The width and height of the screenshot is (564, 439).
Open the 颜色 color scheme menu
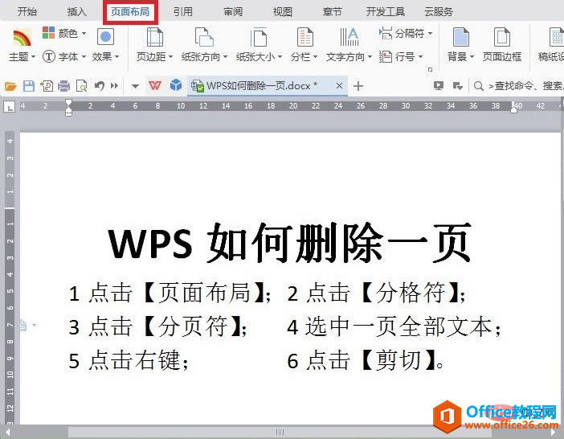tap(64, 33)
